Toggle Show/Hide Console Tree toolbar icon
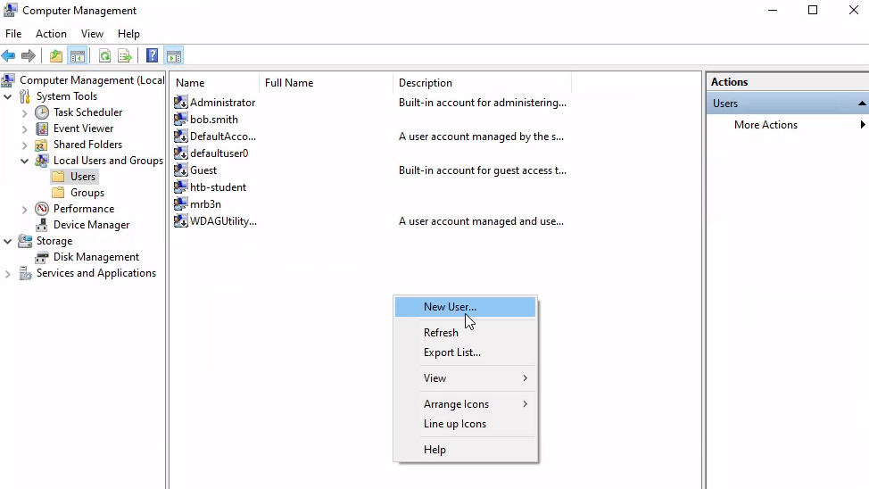 [x=78, y=56]
